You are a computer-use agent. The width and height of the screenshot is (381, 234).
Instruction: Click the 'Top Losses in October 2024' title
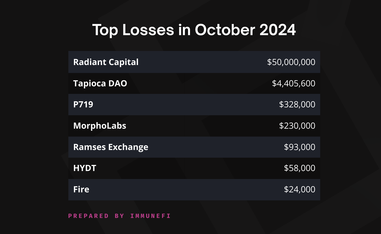point(194,30)
